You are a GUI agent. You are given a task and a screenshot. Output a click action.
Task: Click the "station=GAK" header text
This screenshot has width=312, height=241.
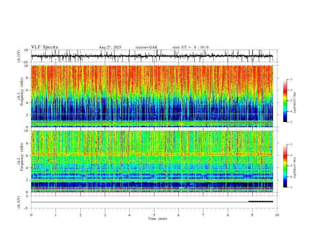pyautogui.click(x=146, y=47)
